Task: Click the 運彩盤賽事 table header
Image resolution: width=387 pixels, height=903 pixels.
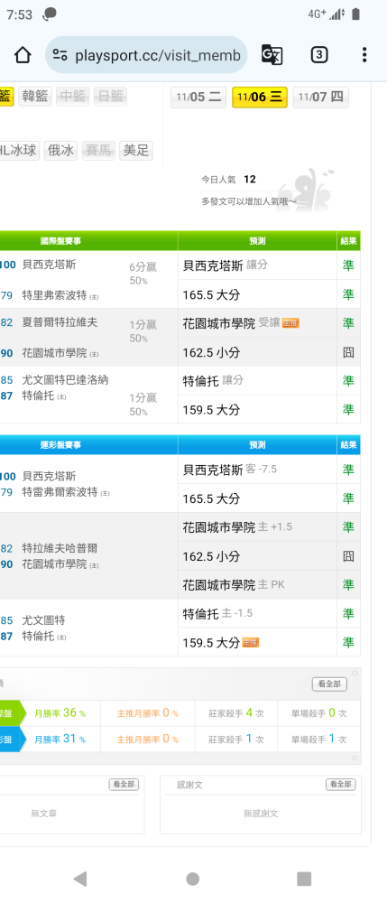Action: pyautogui.click(x=60, y=444)
